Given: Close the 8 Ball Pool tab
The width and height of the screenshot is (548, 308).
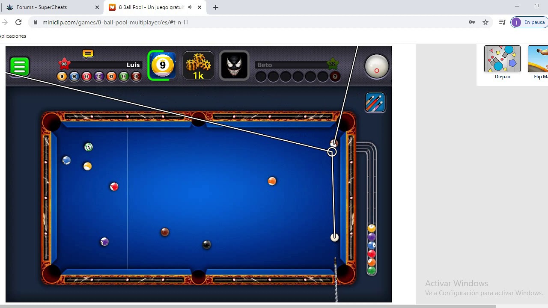Looking at the screenshot, I should pyautogui.click(x=200, y=7).
